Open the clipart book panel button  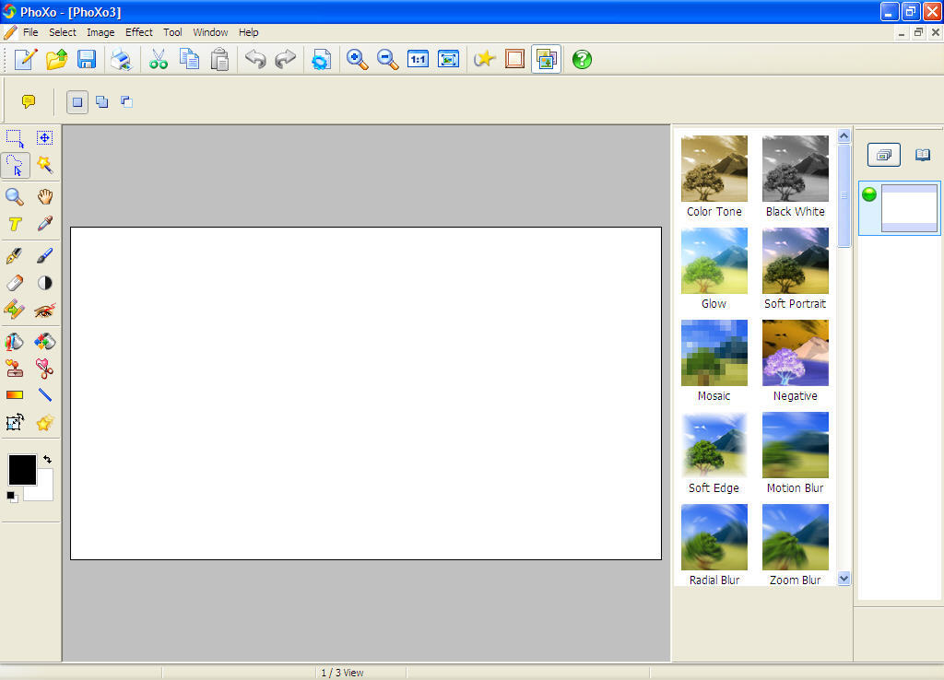tap(922, 154)
